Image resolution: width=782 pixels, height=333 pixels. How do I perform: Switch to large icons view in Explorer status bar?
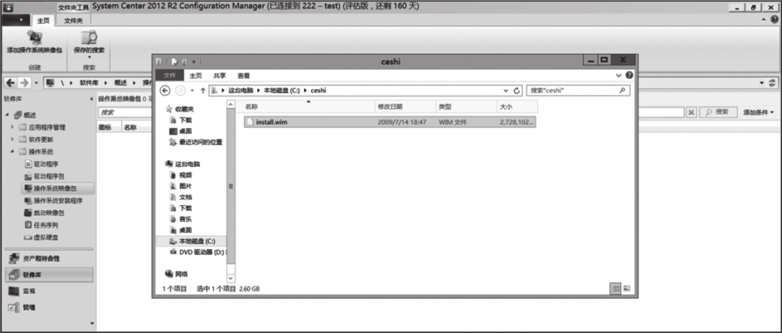pos(627,289)
